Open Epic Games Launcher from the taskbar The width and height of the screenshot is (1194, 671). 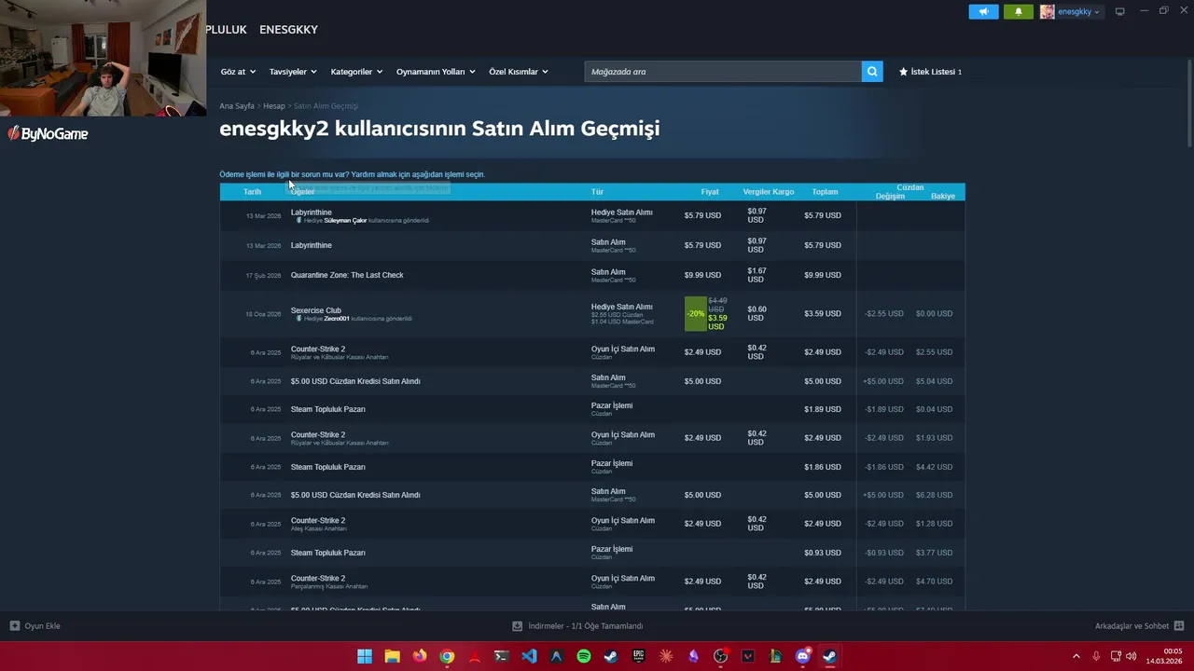click(x=638, y=656)
